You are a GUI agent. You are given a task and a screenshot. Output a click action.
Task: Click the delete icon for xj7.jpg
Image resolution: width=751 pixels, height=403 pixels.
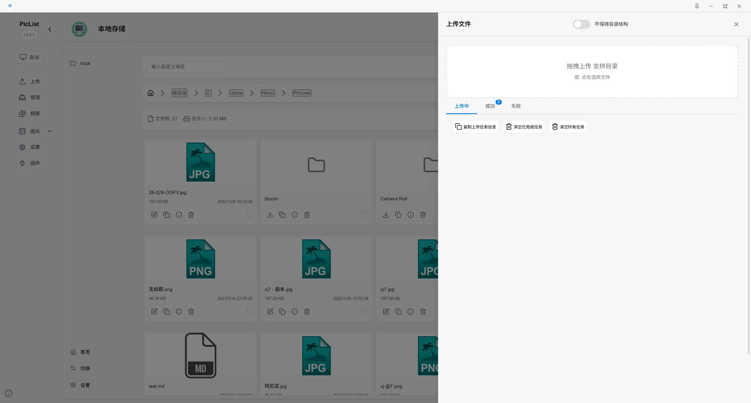[x=423, y=312]
